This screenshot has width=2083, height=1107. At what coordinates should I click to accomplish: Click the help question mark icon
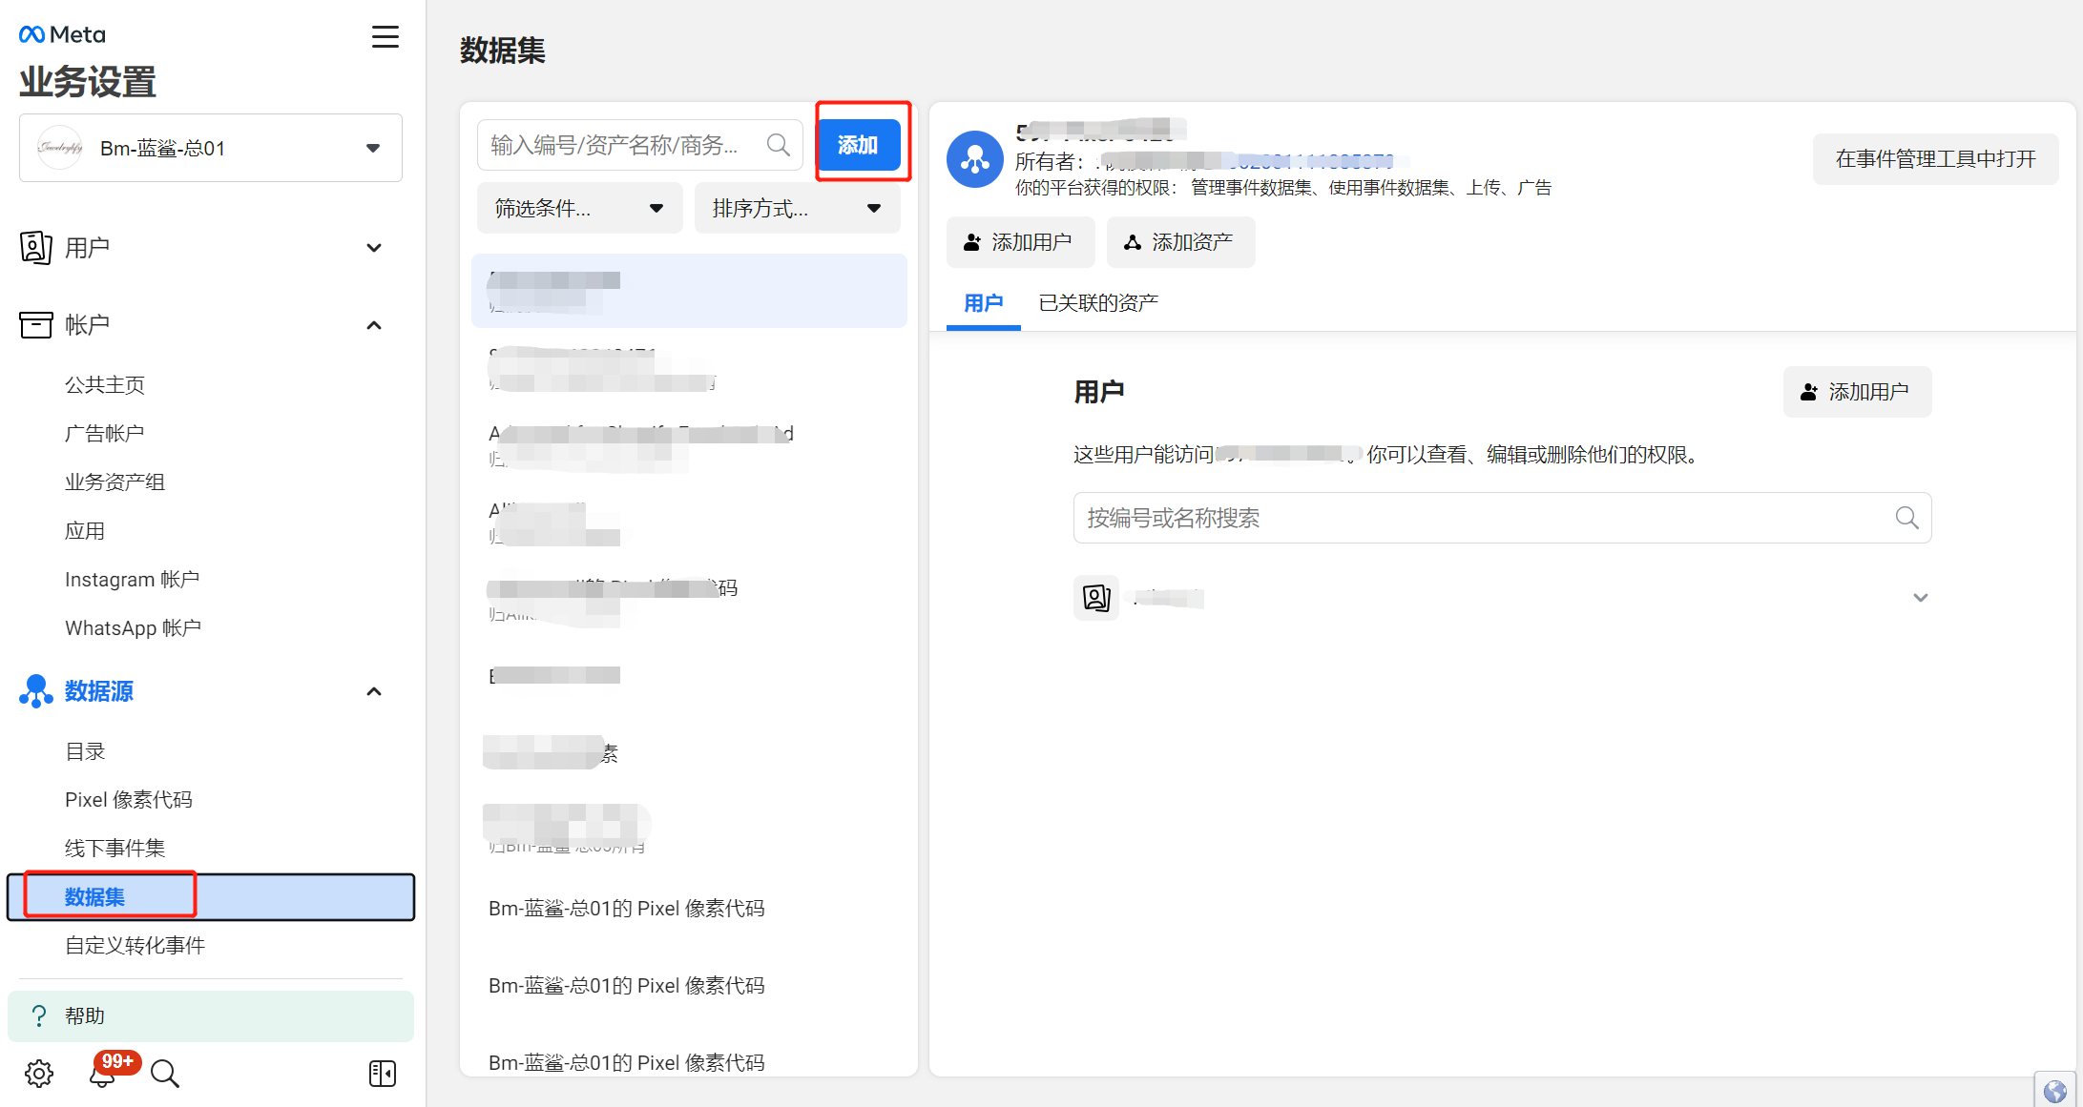38,1016
